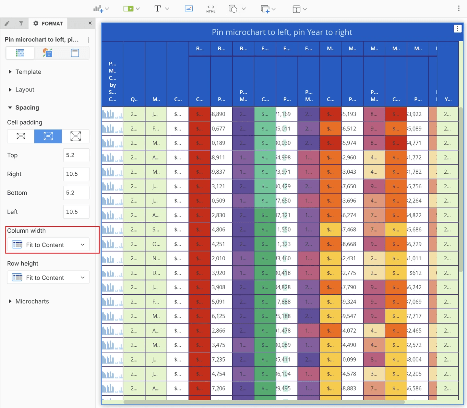This screenshot has height=408, width=467.
Task: Select medium cell padding option
Action: click(48, 136)
